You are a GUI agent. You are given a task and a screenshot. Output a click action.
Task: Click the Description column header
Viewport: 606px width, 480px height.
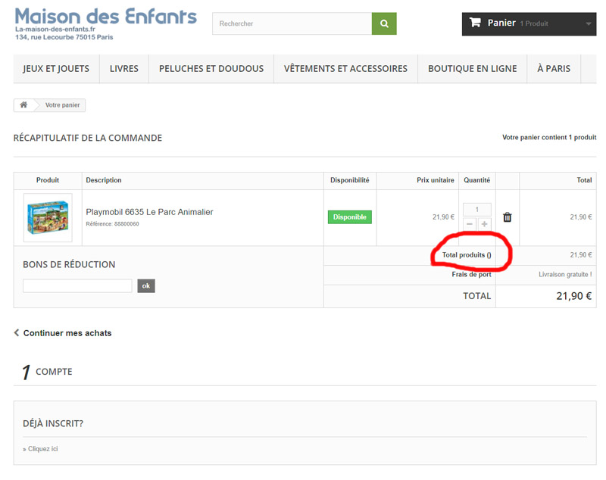[x=104, y=180]
